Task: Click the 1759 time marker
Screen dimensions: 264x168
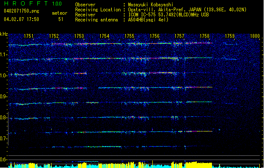Action: pyautogui.click(x=230, y=36)
